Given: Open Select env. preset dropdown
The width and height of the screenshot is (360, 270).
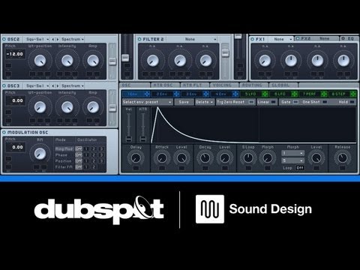Looking at the screenshot, I should [147, 102].
